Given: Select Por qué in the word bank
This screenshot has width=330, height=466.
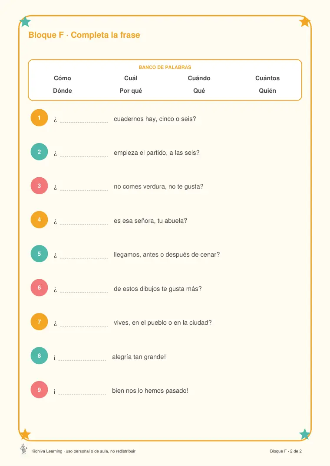Looking at the screenshot, I should 131,91.
